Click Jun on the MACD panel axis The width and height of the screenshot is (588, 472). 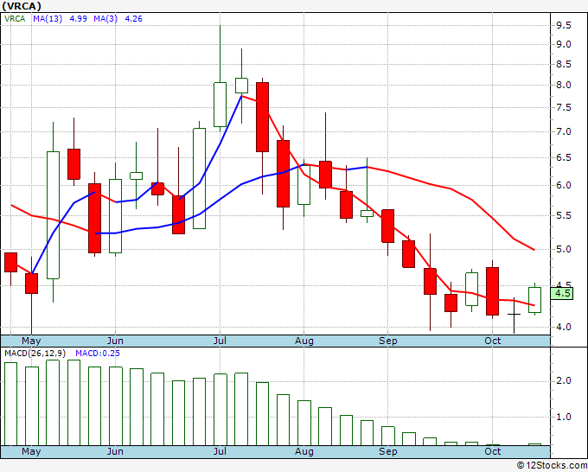click(x=115, y=451)
